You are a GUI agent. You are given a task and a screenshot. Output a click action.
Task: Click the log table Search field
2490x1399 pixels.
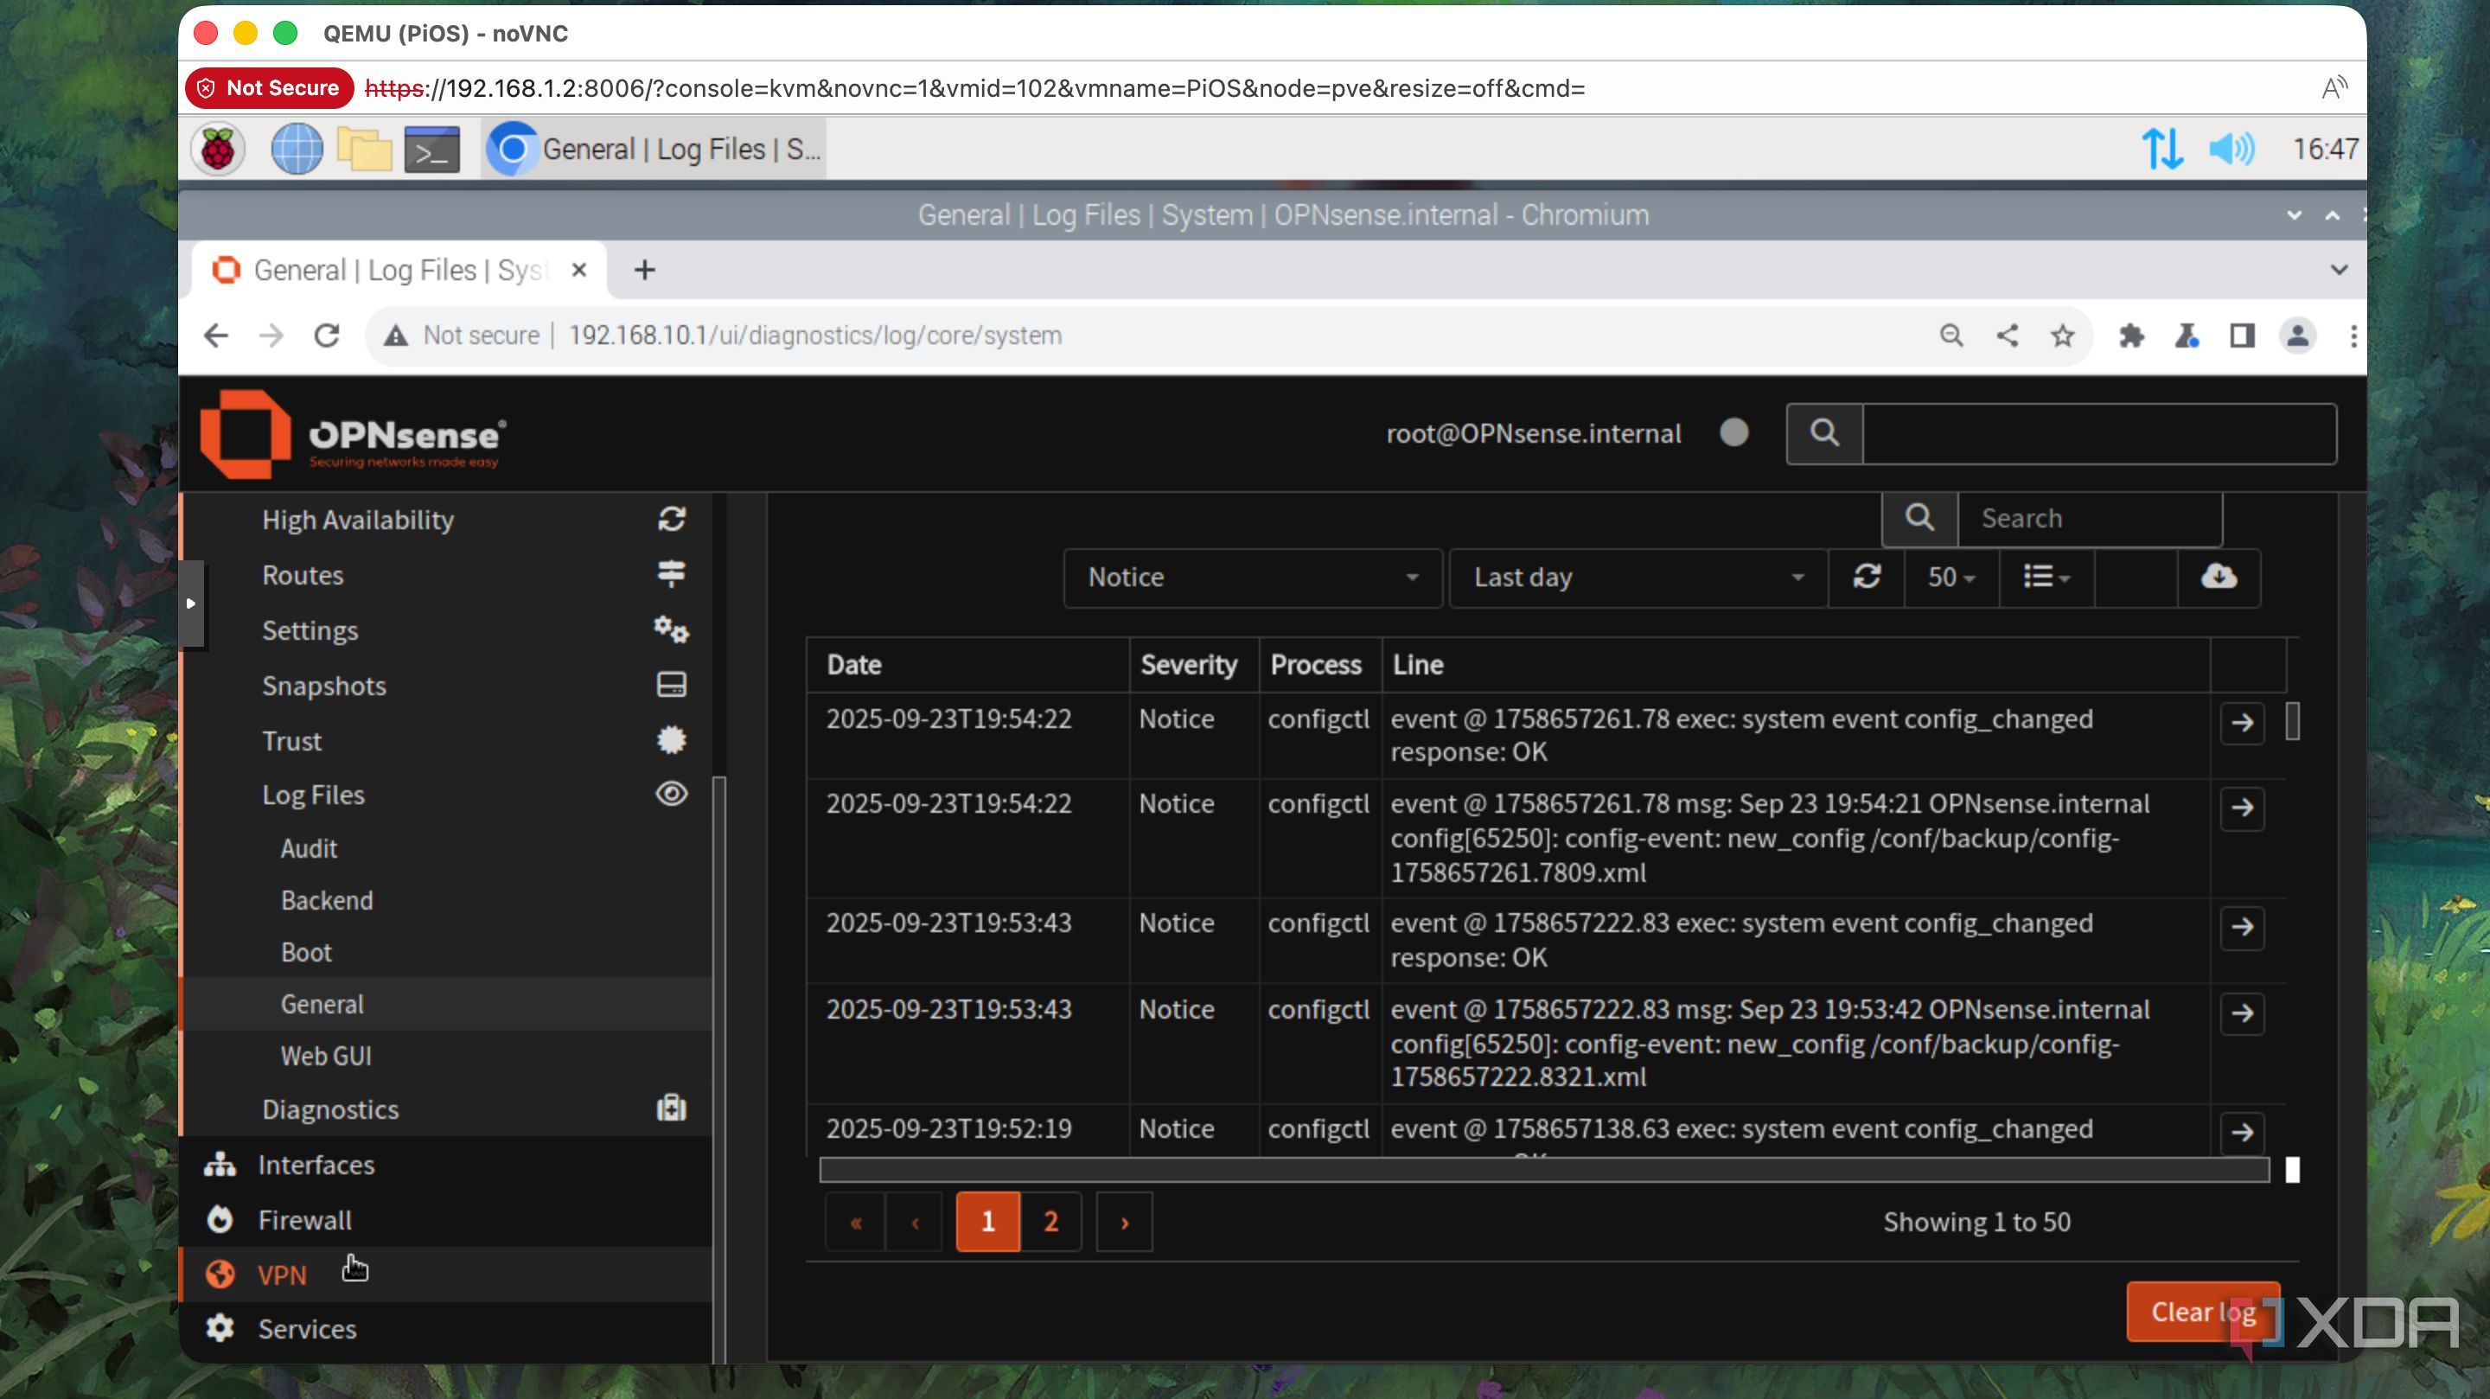click(2090, 518)
